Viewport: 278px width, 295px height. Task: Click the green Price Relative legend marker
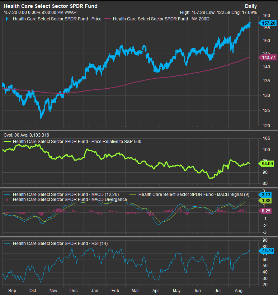[x=7, y=142]
